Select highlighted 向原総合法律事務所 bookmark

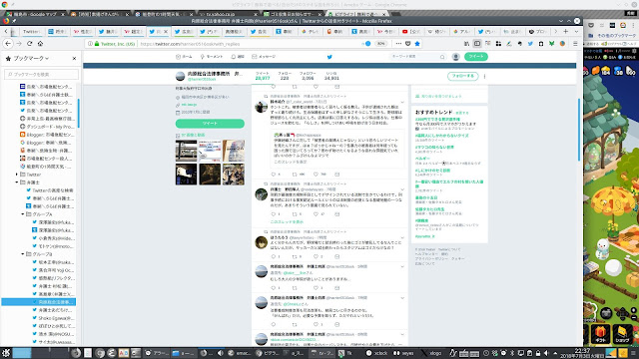point(39,302)
